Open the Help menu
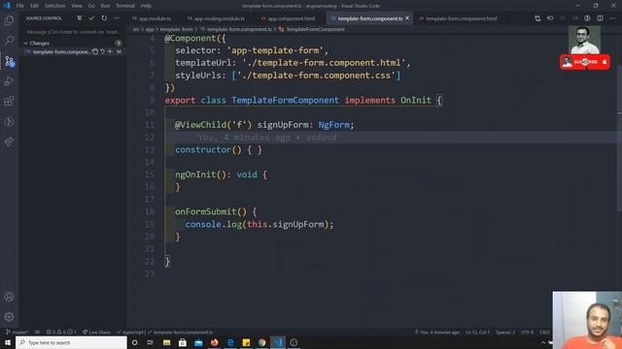The height and width of the screenshot is (349, 622). [x=146, y=6]
